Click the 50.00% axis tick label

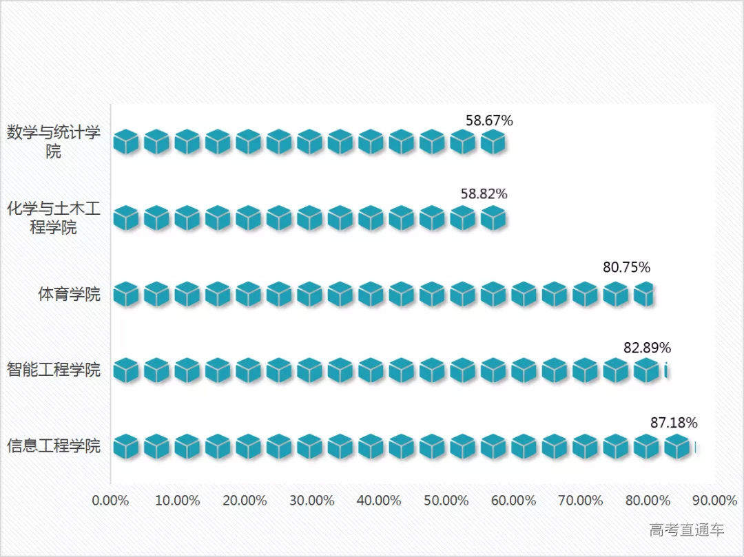(446, 501)
